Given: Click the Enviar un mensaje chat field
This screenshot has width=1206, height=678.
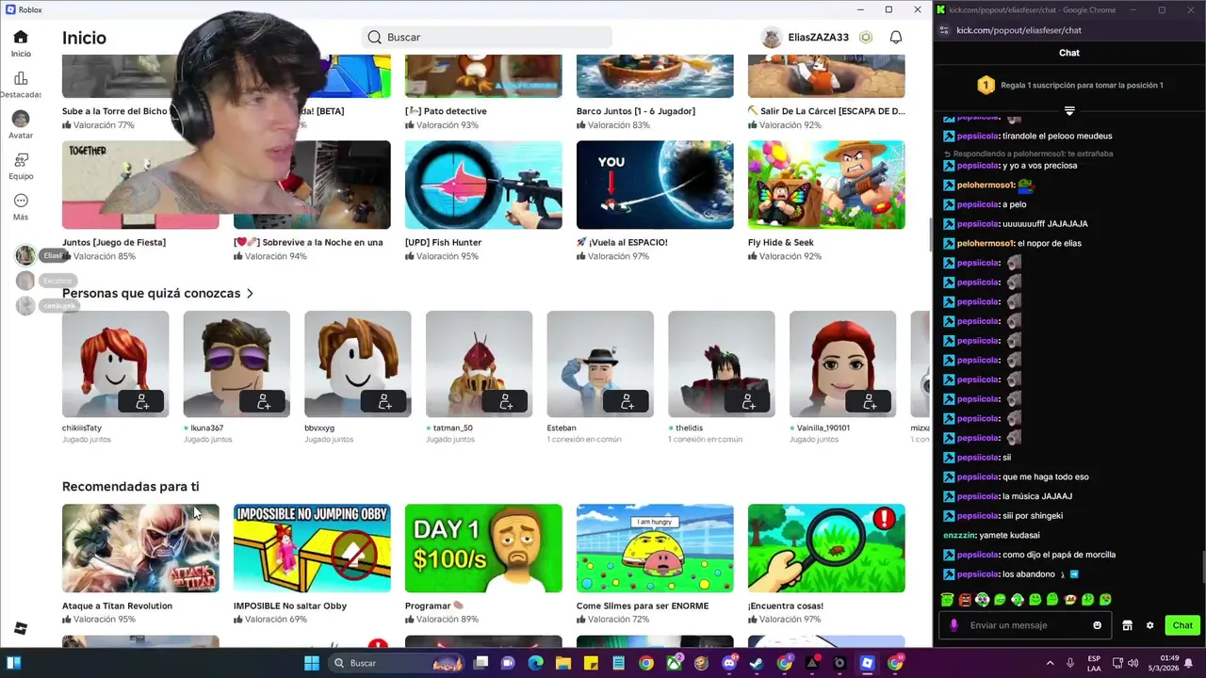Looking at the screenshot, I should [x=1027, y=625].
